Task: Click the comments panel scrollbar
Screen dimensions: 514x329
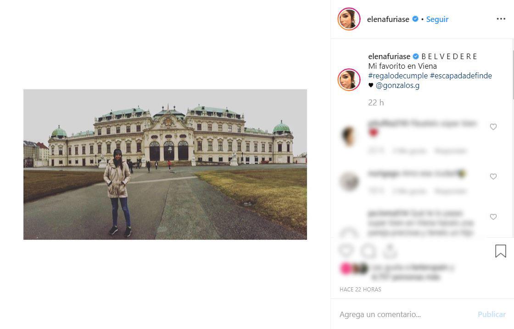Action: 513,75
